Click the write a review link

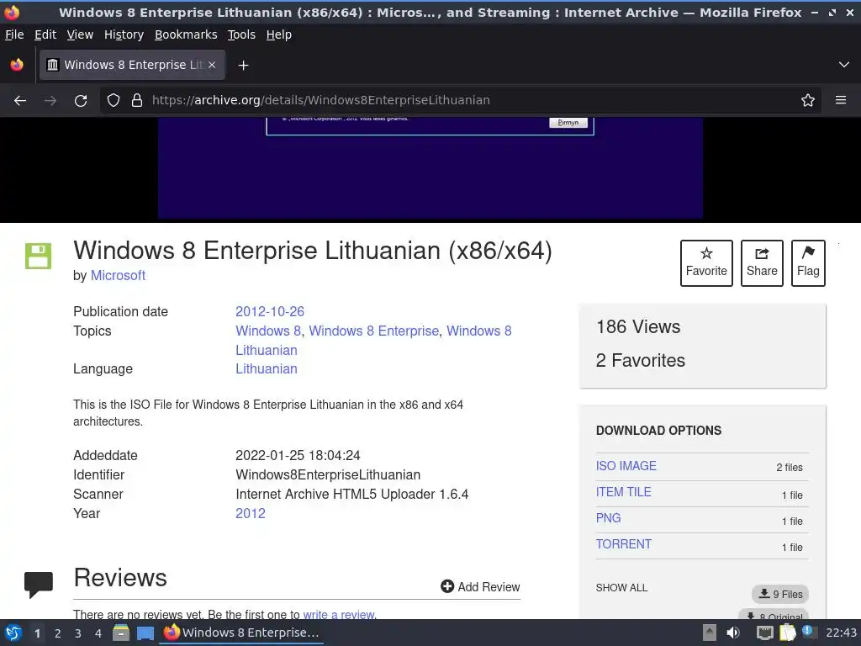point(339,614)
